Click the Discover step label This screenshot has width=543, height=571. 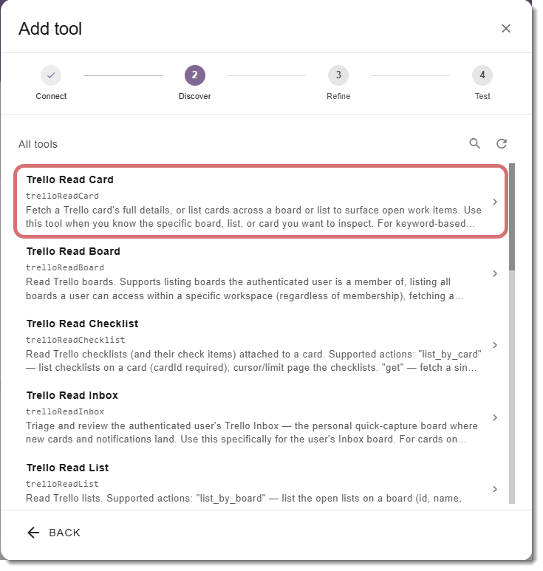coord(195,96)
